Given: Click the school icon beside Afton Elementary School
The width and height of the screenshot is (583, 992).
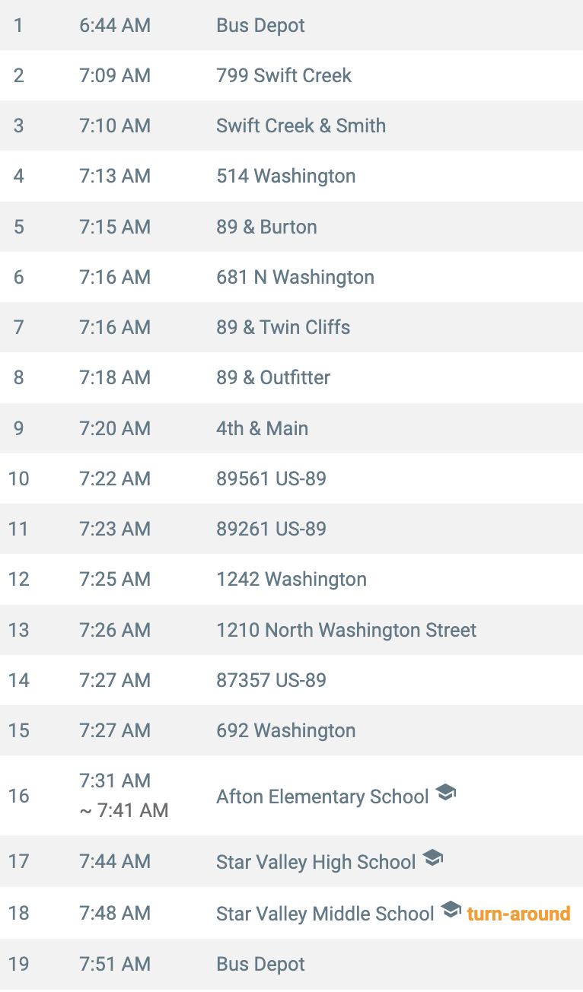Looking at the screenshot, I should point(446,793).
